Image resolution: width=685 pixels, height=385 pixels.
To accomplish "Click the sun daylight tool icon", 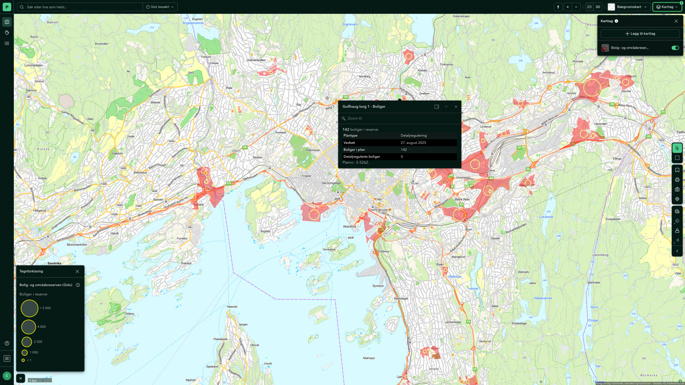I will click(x=677, y=221).
